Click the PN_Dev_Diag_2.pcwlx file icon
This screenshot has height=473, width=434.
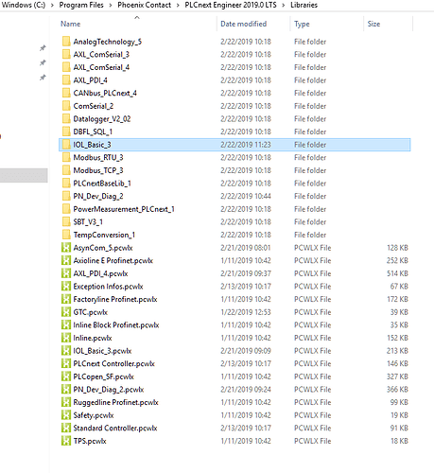pos(66,389)
